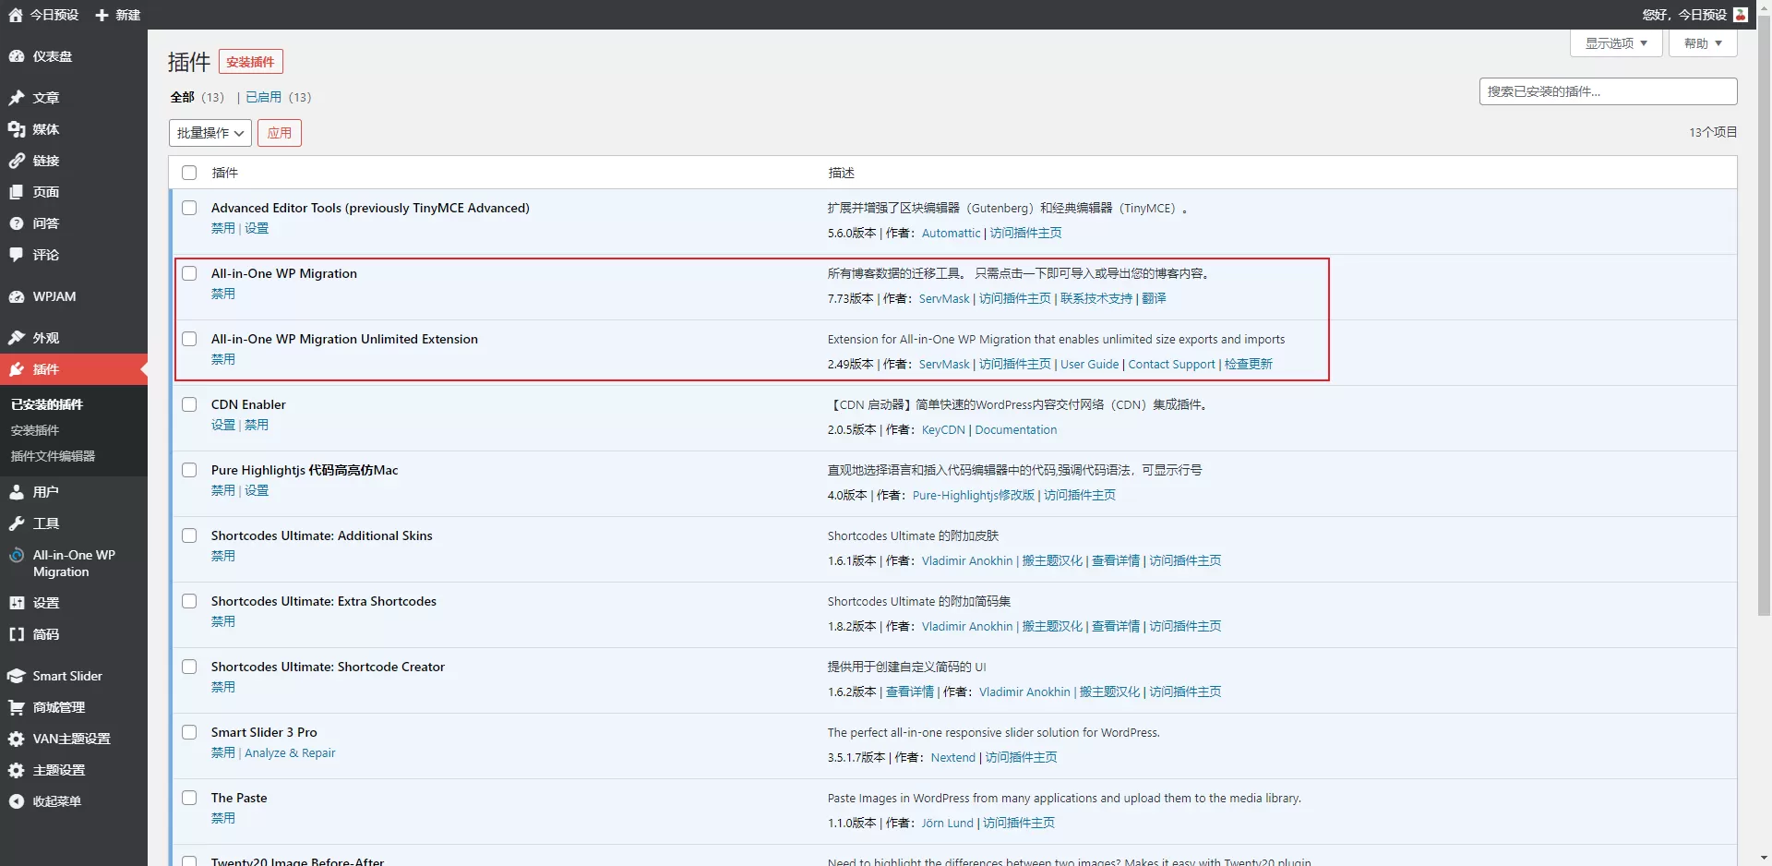Click the CDN Enabler Documentation link
The width and height of the screenshot is (1772, 866).
[1016, 429]
